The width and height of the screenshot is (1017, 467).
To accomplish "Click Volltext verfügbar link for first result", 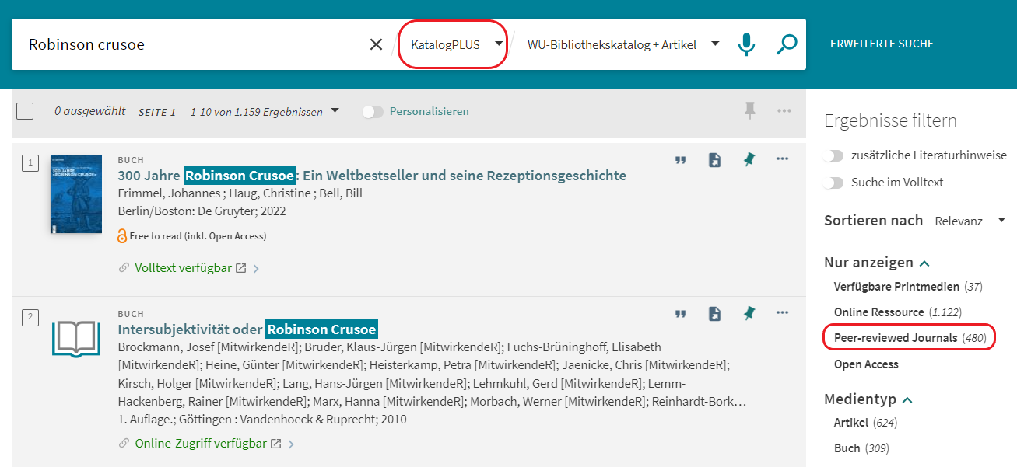I will click(183, 268).
